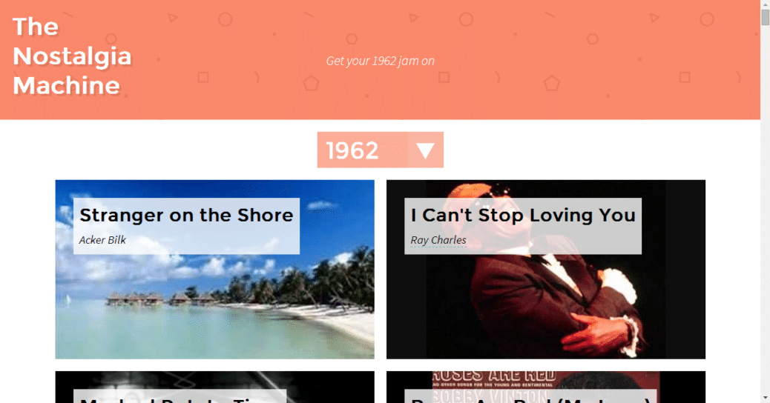Select the 1962 year field
770x403 pixels.
coord(363,150)
